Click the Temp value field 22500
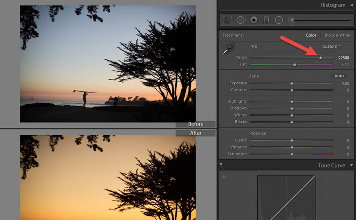The image size is (356, 220). coord(343,58)
